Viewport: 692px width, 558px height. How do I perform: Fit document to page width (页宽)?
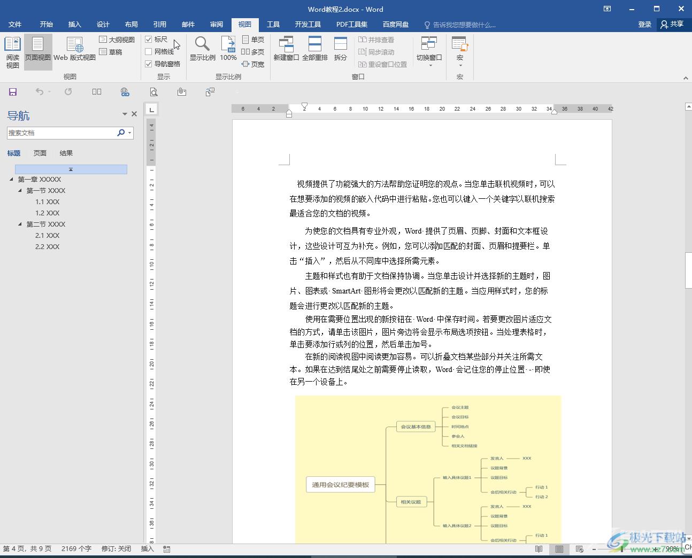[x=253, y=64]
